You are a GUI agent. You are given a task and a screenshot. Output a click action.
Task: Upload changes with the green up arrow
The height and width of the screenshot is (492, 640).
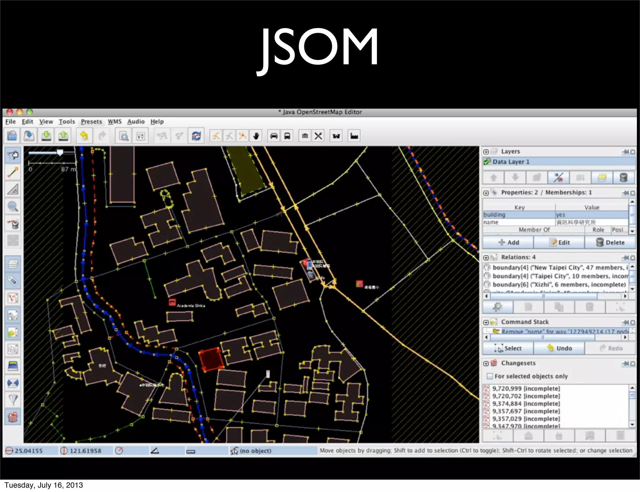tap(63, 136)
